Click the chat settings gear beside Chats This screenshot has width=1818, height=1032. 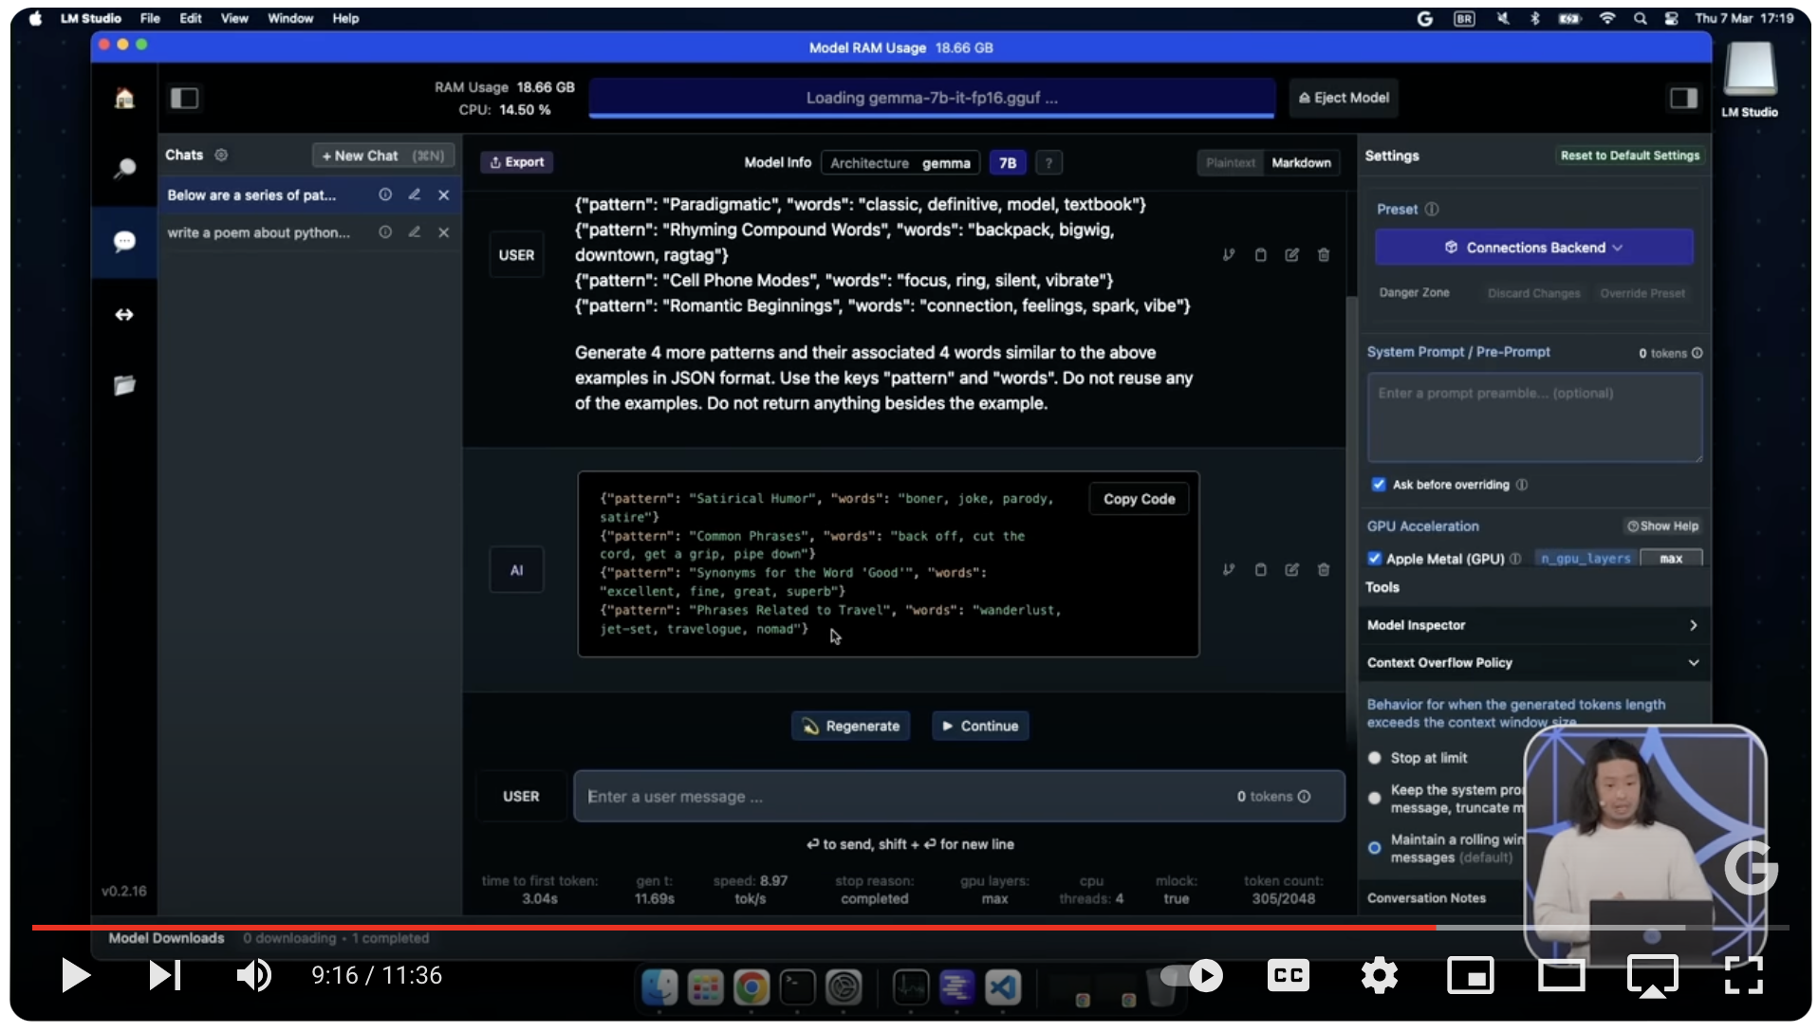(x=221, y=156)
